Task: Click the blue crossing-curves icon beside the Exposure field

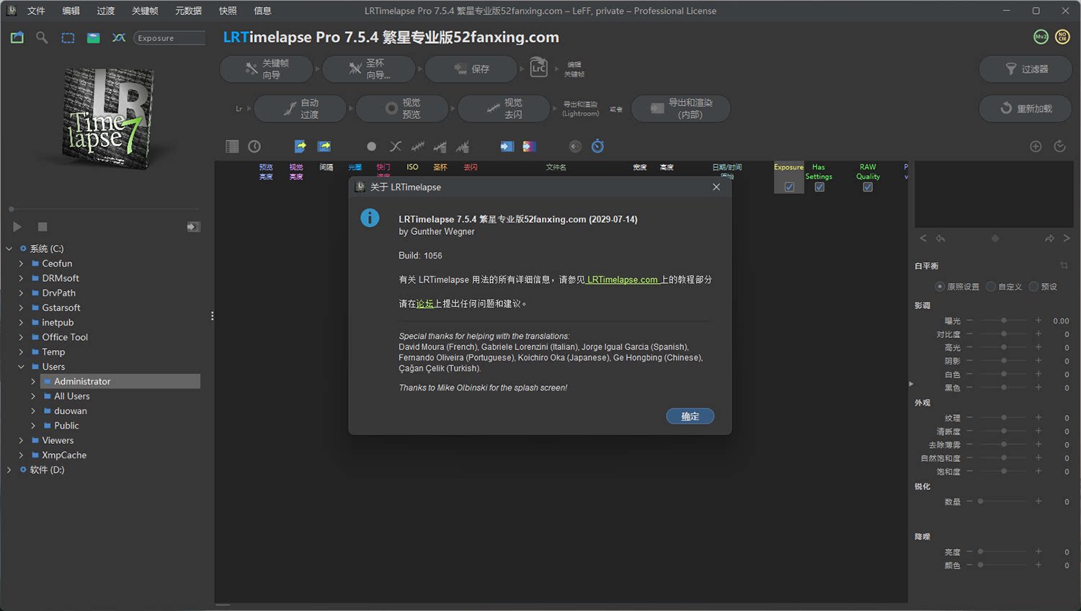Action: pos(119,38)
